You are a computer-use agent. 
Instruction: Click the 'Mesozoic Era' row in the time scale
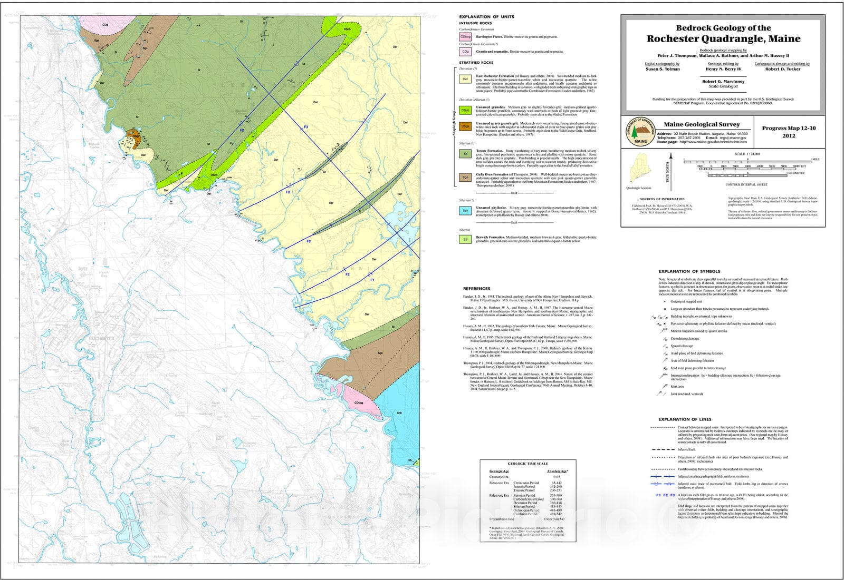[x=526, y=483]
